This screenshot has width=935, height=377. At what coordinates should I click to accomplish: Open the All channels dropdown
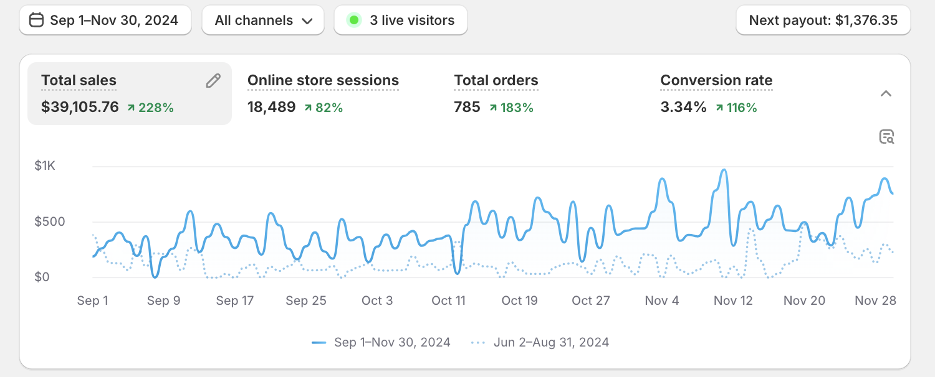[x=262, y=21]
